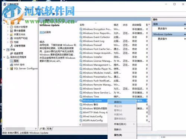186x139 pixels.
Task: Click the Windows Time service gear icon
Action: (81, 97)
